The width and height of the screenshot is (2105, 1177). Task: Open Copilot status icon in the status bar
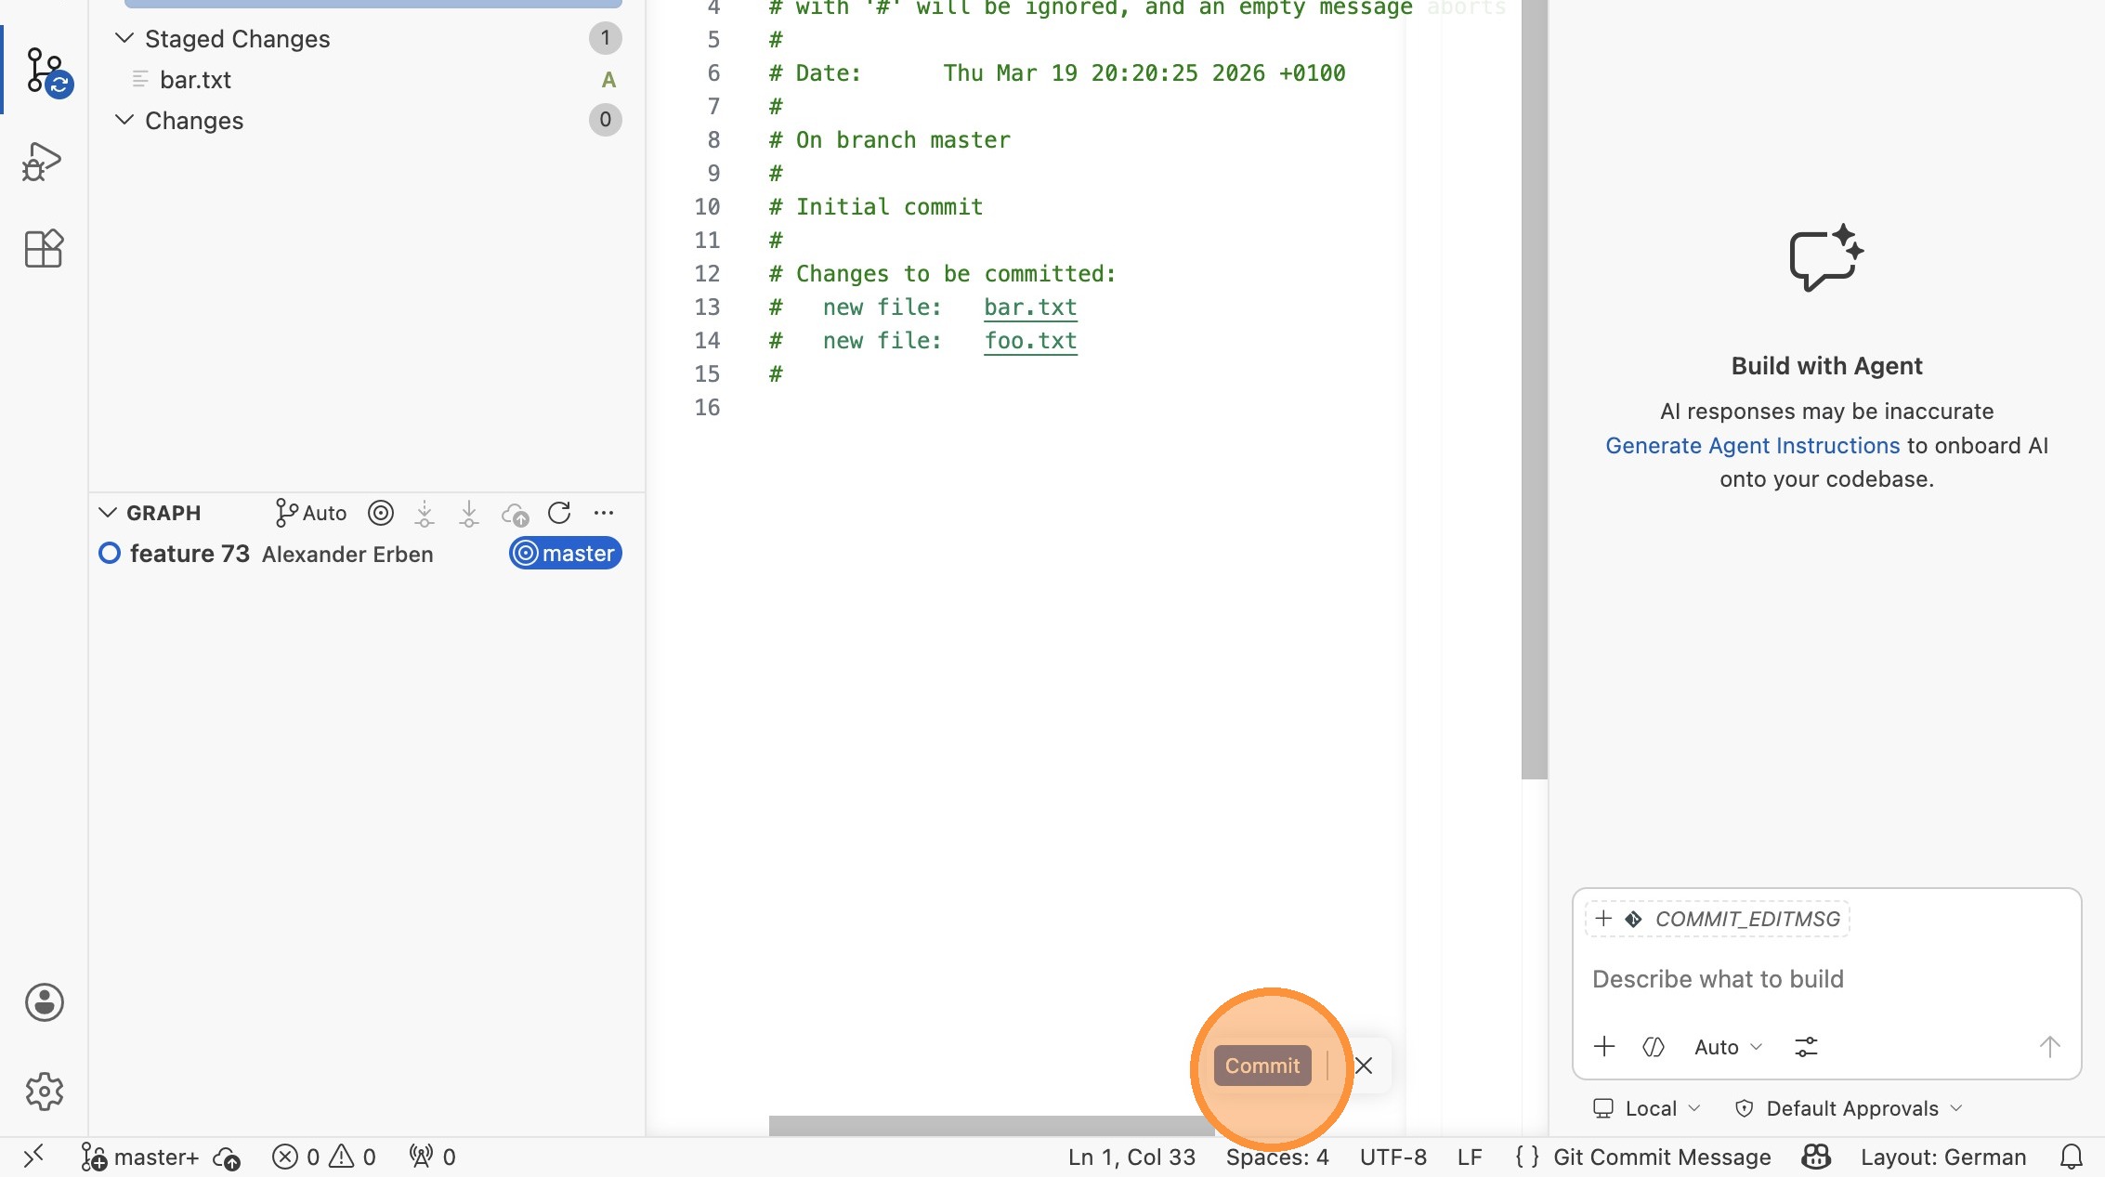(x=1815, y=1157)
